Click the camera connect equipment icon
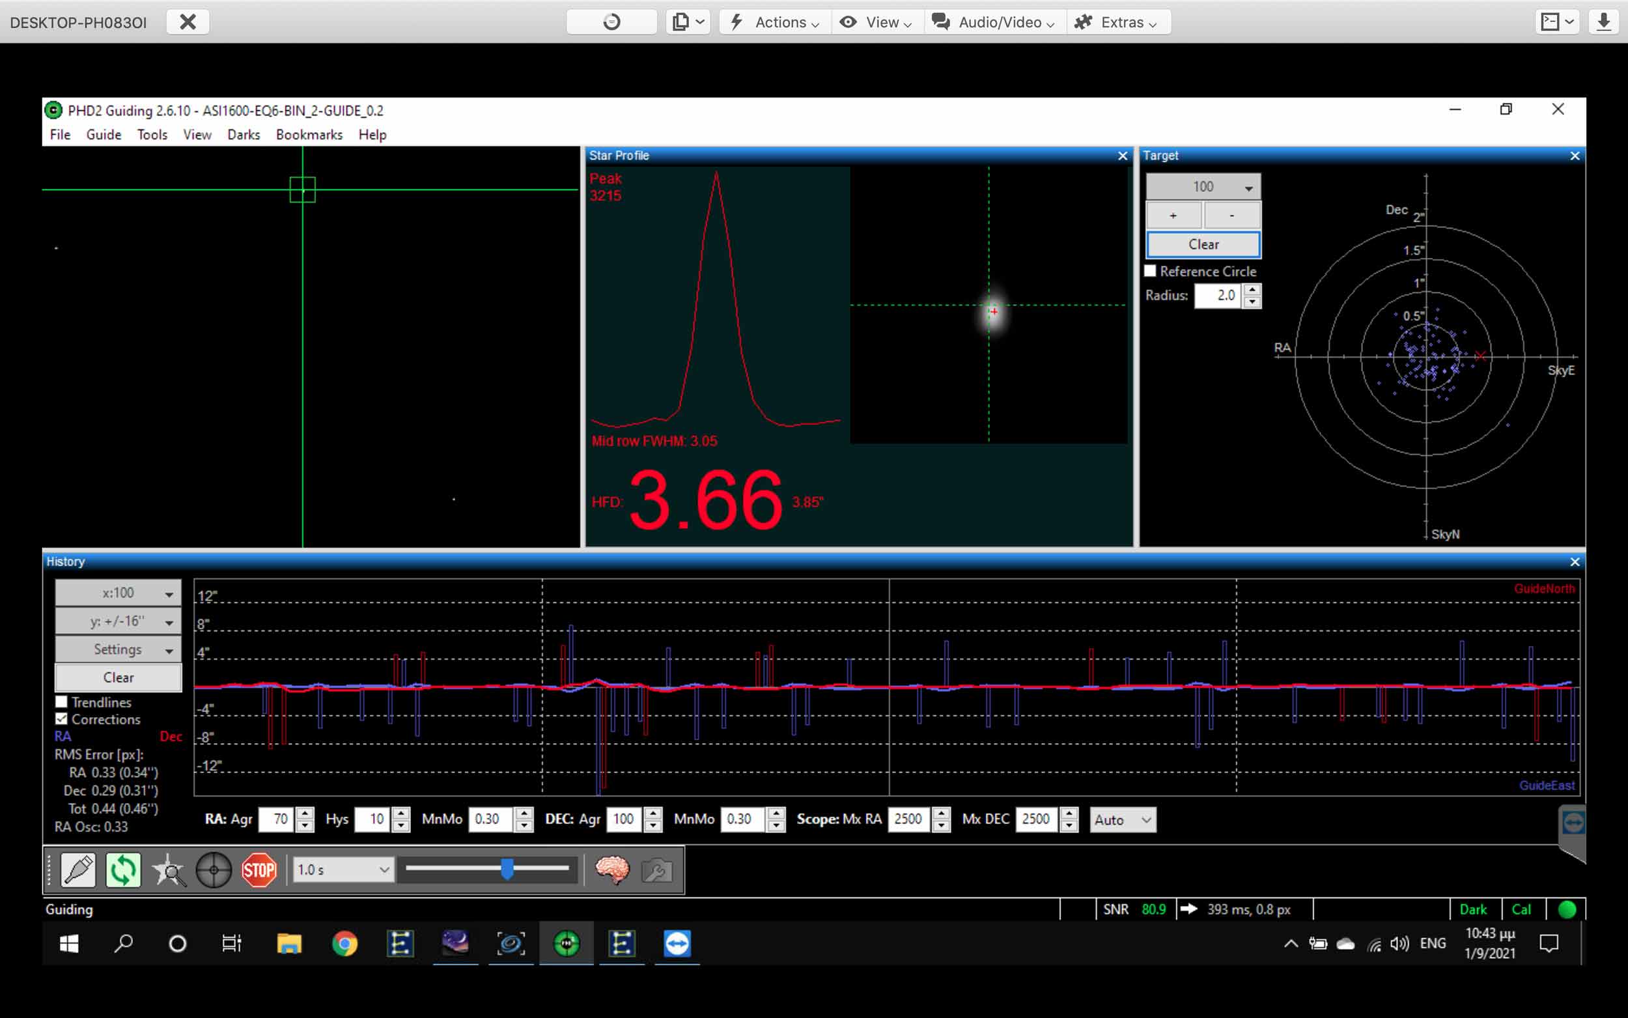Image resolution: width=1628 pixels, height=1018 pixels. pyautogui.click(x=78, y=870)
